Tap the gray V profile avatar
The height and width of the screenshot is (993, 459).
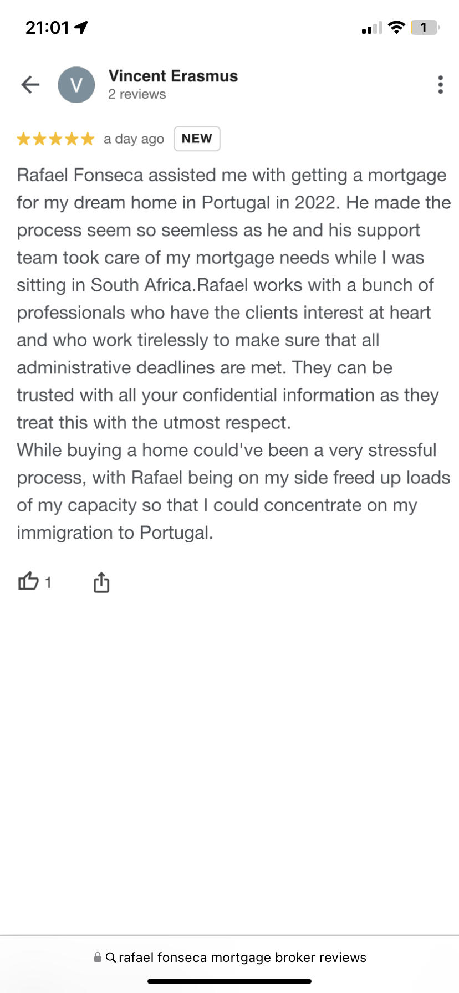76,85
